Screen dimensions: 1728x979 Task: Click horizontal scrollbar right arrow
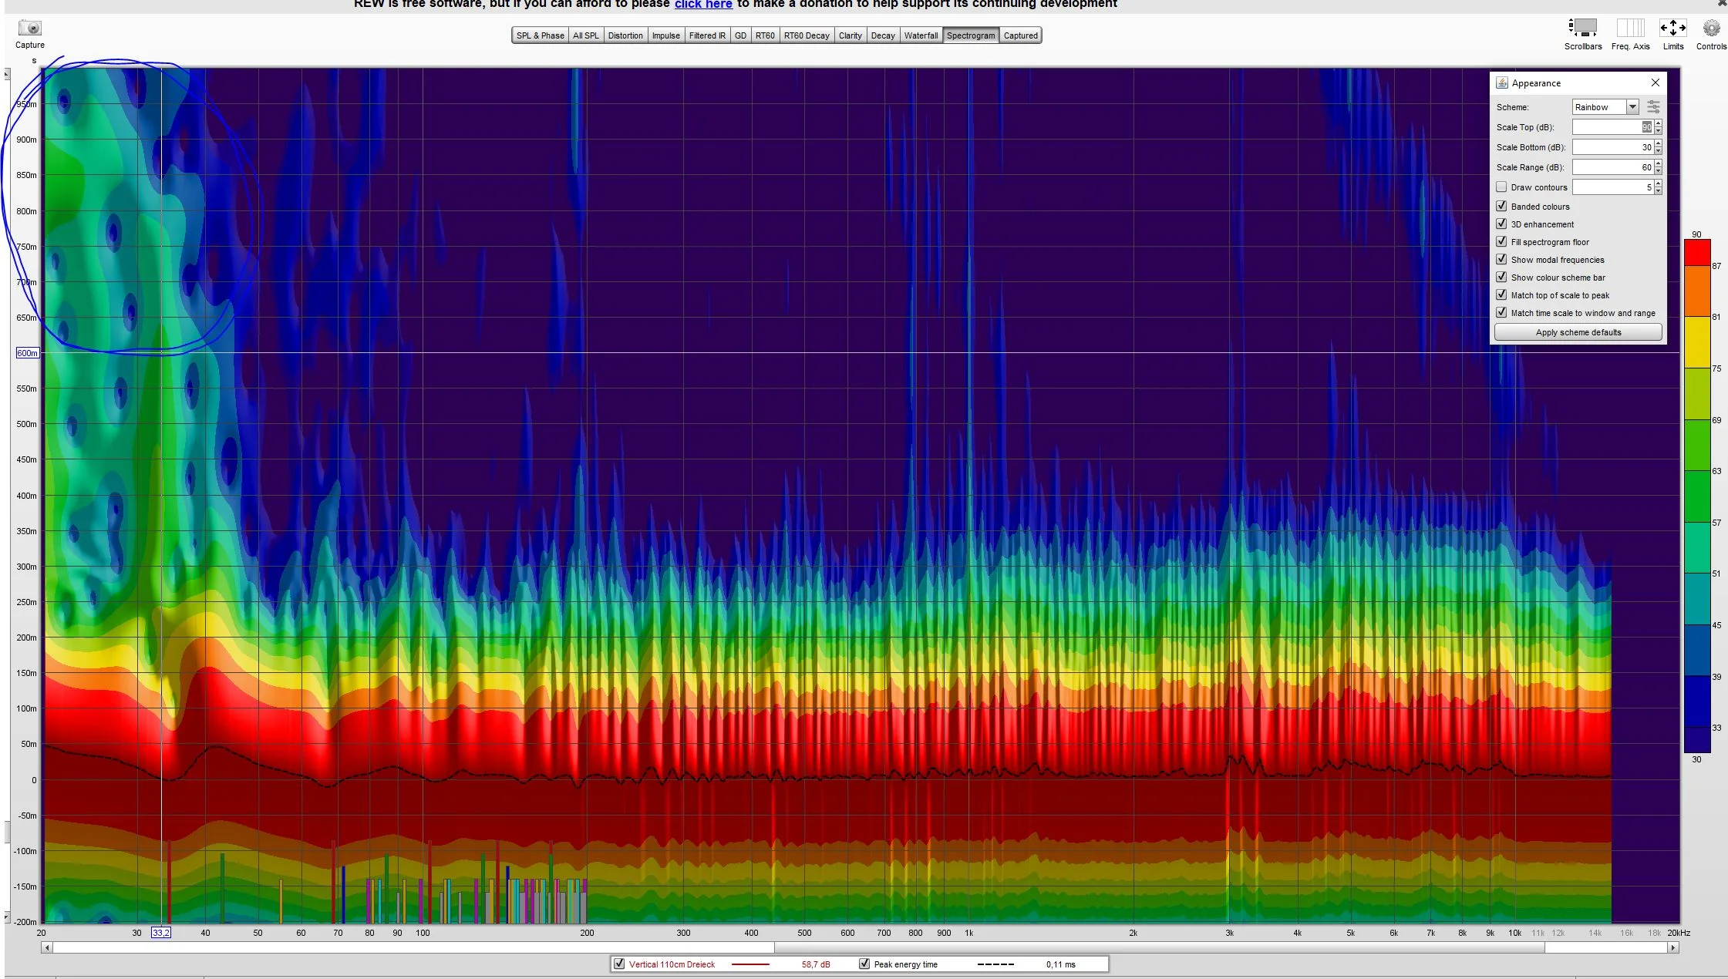click(1672, 947)
